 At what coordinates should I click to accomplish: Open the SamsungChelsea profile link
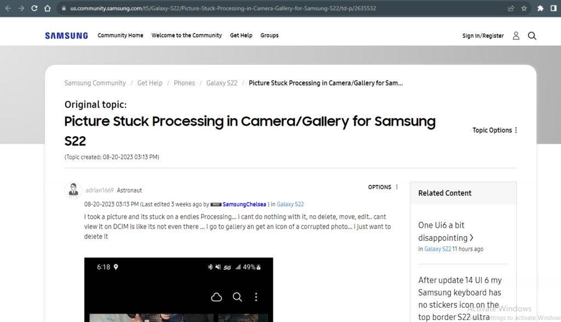(244, 205)
